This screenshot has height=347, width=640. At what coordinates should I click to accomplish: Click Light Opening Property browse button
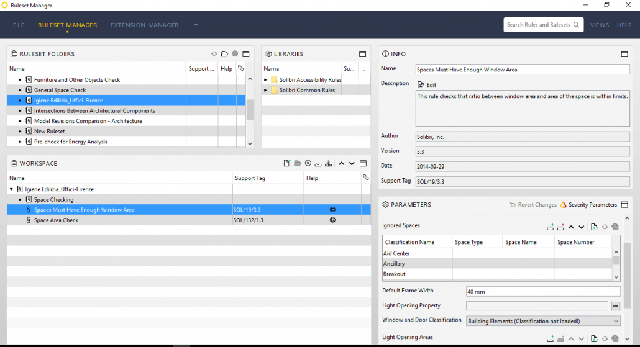616,306
